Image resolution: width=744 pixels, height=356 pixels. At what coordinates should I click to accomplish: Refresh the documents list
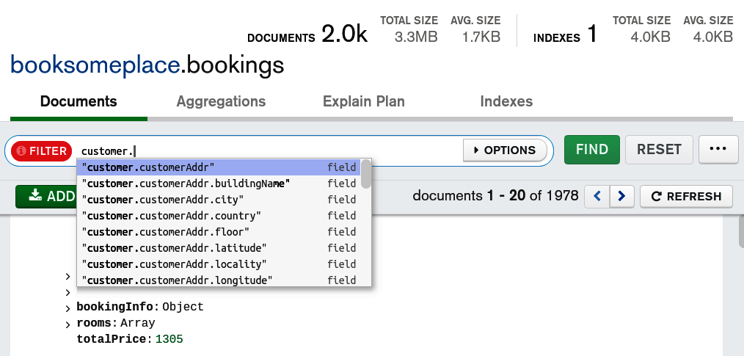click(x=686, y=196)
